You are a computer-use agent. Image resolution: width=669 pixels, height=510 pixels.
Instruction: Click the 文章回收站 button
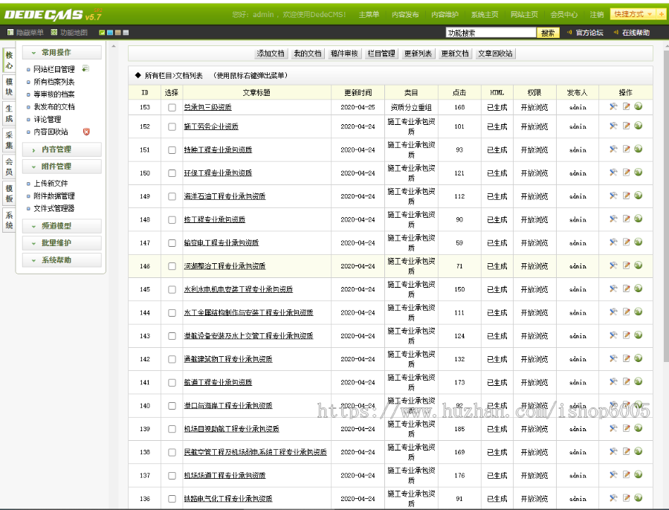point(495,54)
